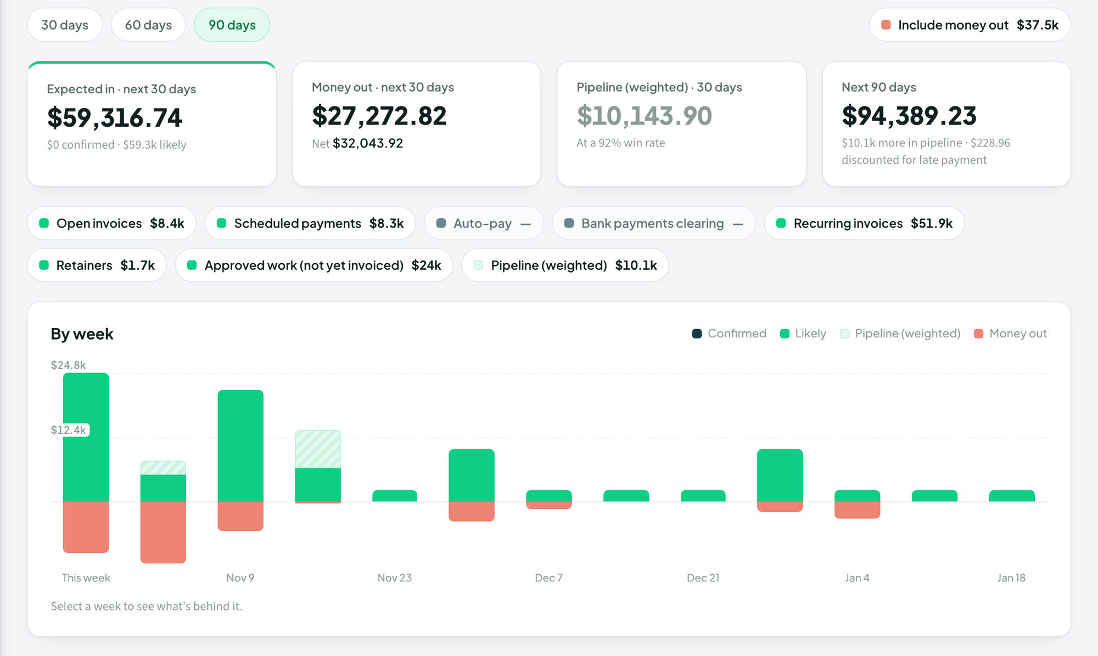Open the Next 90 days summary card
Screen dimensions: 1098x656
(946, 124)
